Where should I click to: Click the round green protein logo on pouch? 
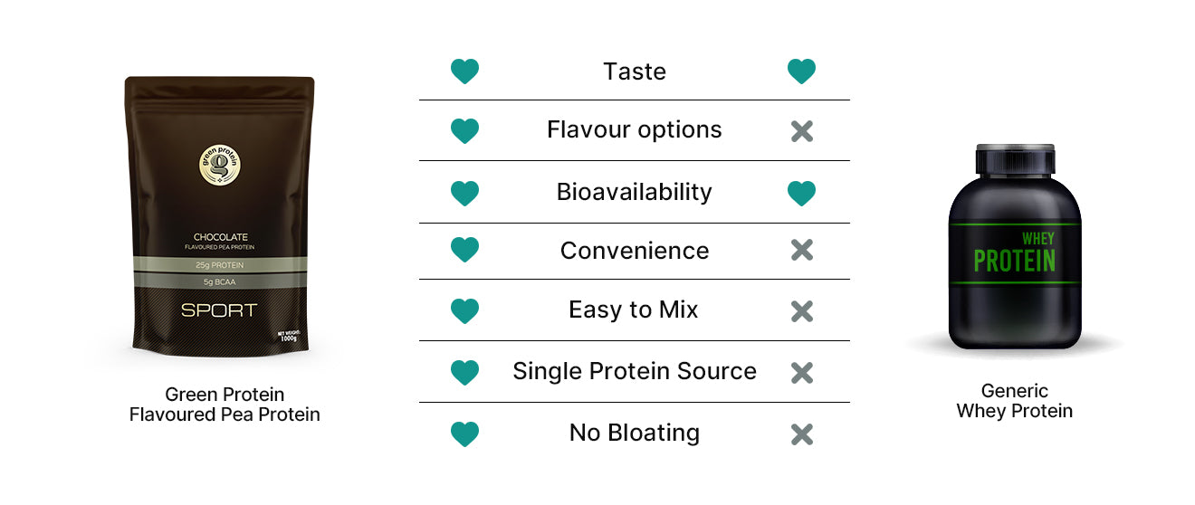(x=219, y=165)
